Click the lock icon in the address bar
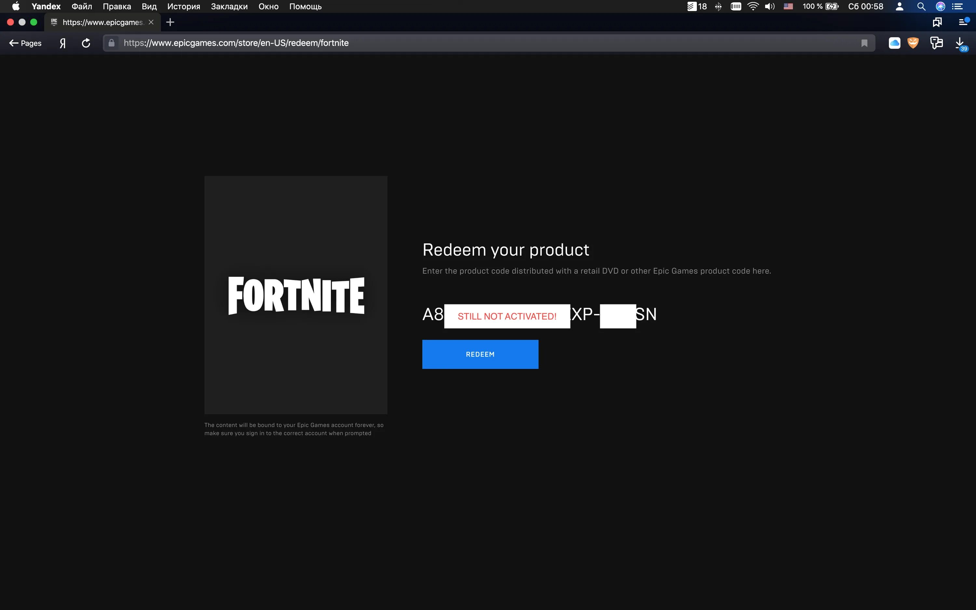 click(112, 43)
